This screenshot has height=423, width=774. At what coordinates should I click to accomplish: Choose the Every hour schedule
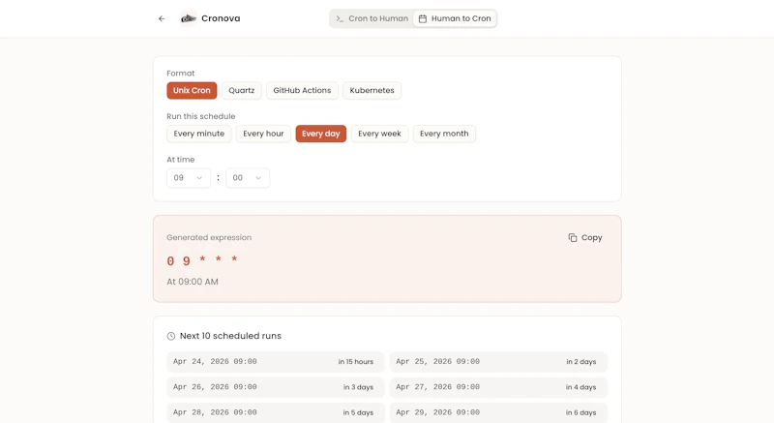pos(263,134)
